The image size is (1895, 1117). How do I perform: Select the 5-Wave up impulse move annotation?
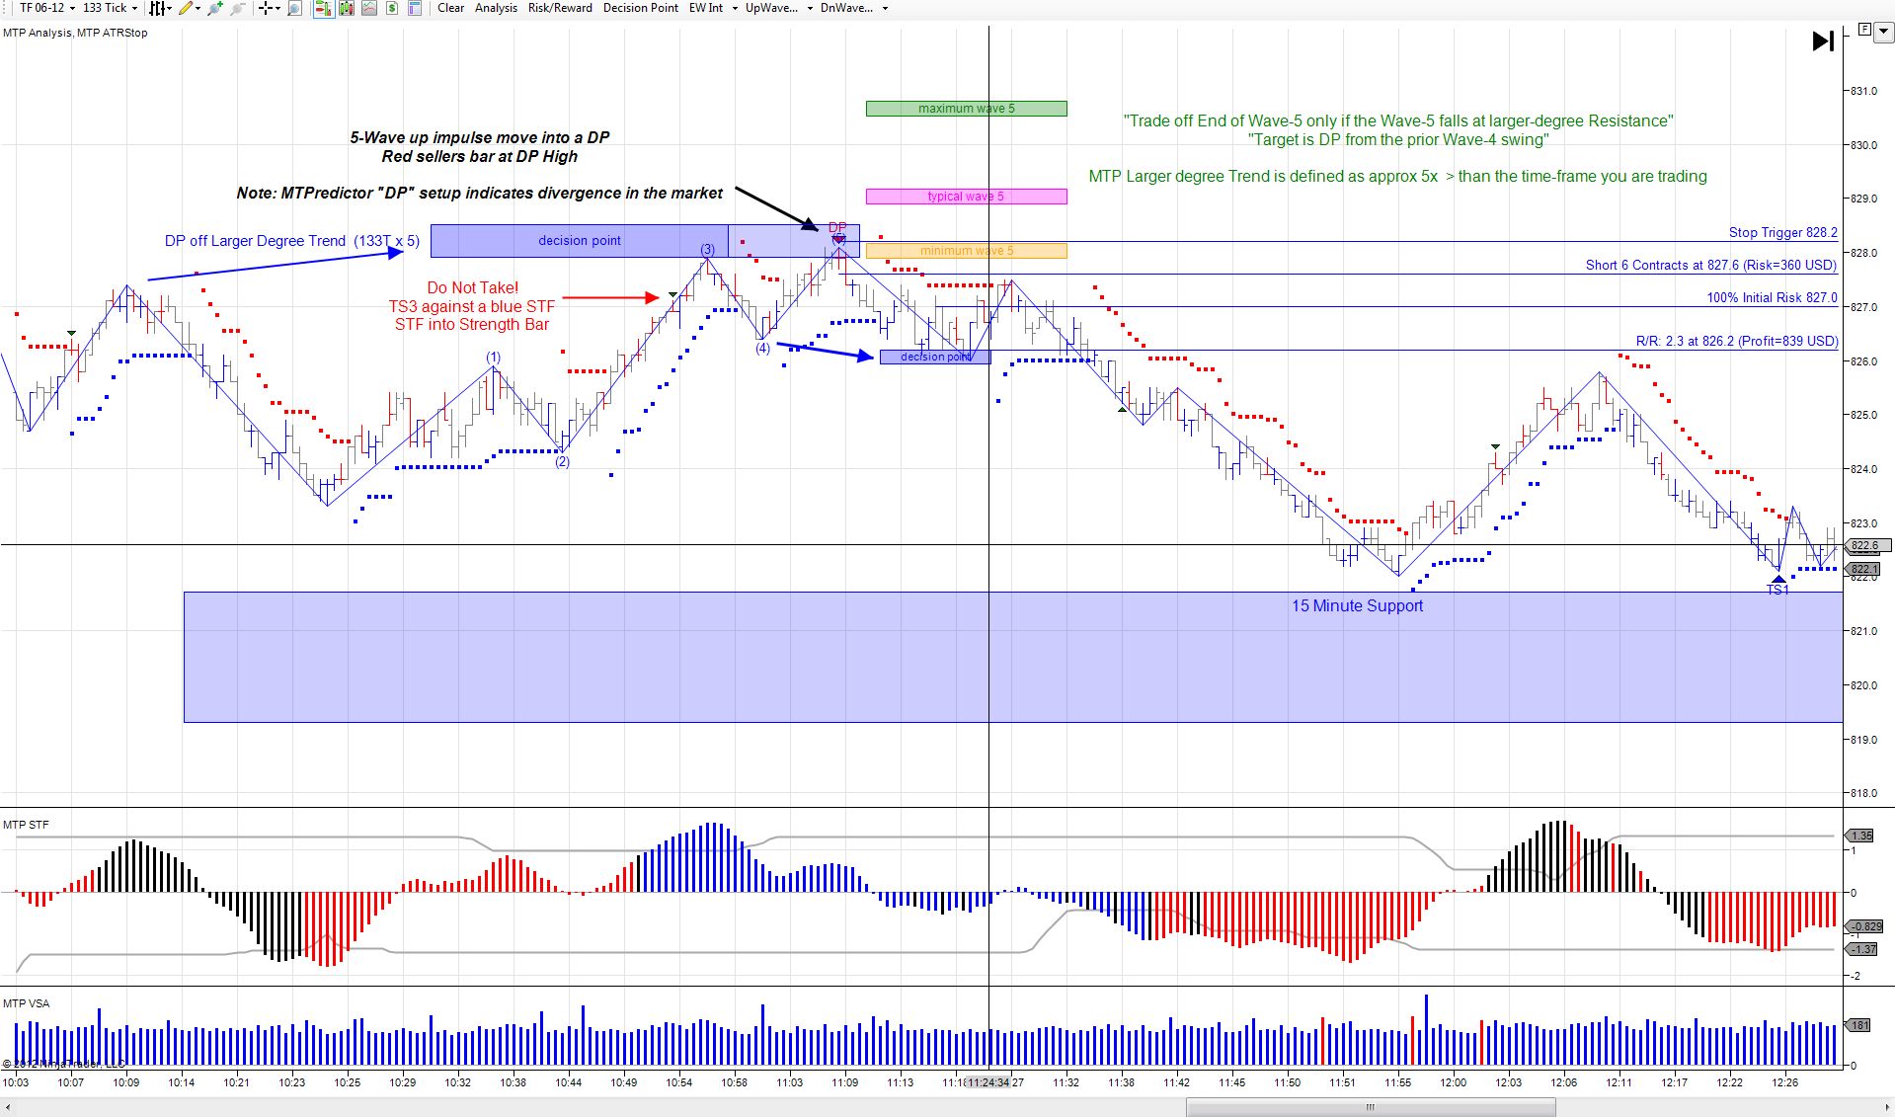coord(480,147)
